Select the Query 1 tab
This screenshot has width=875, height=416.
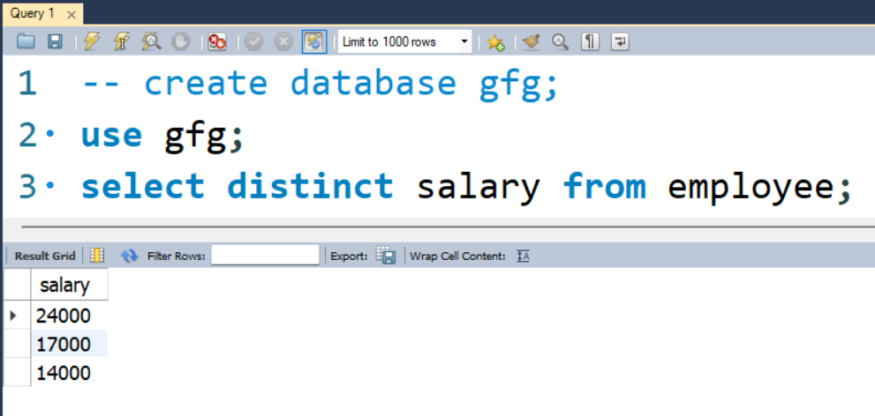[34, 14]
